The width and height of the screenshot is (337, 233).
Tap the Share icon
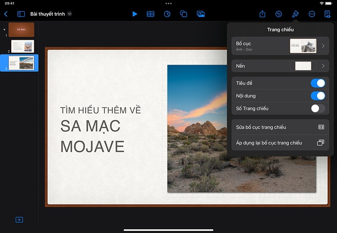[262, 14]
